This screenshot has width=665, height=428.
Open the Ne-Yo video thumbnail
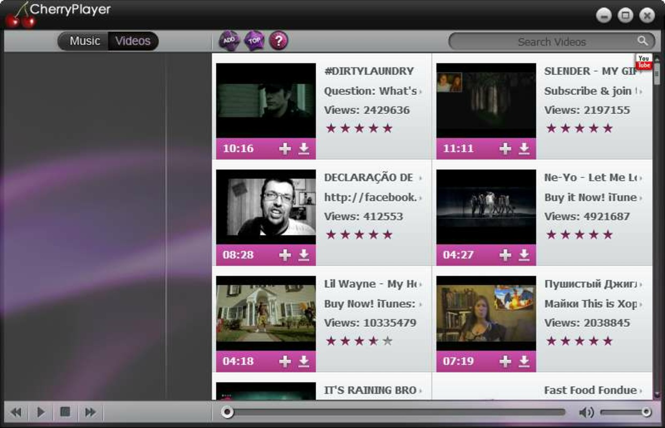tap(486, 207)
